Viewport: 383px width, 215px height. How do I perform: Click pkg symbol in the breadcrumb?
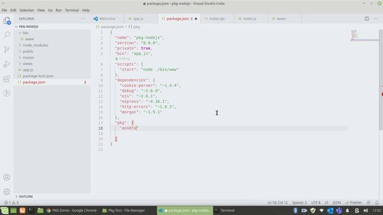pyautogui.click(x=136, y=27)
